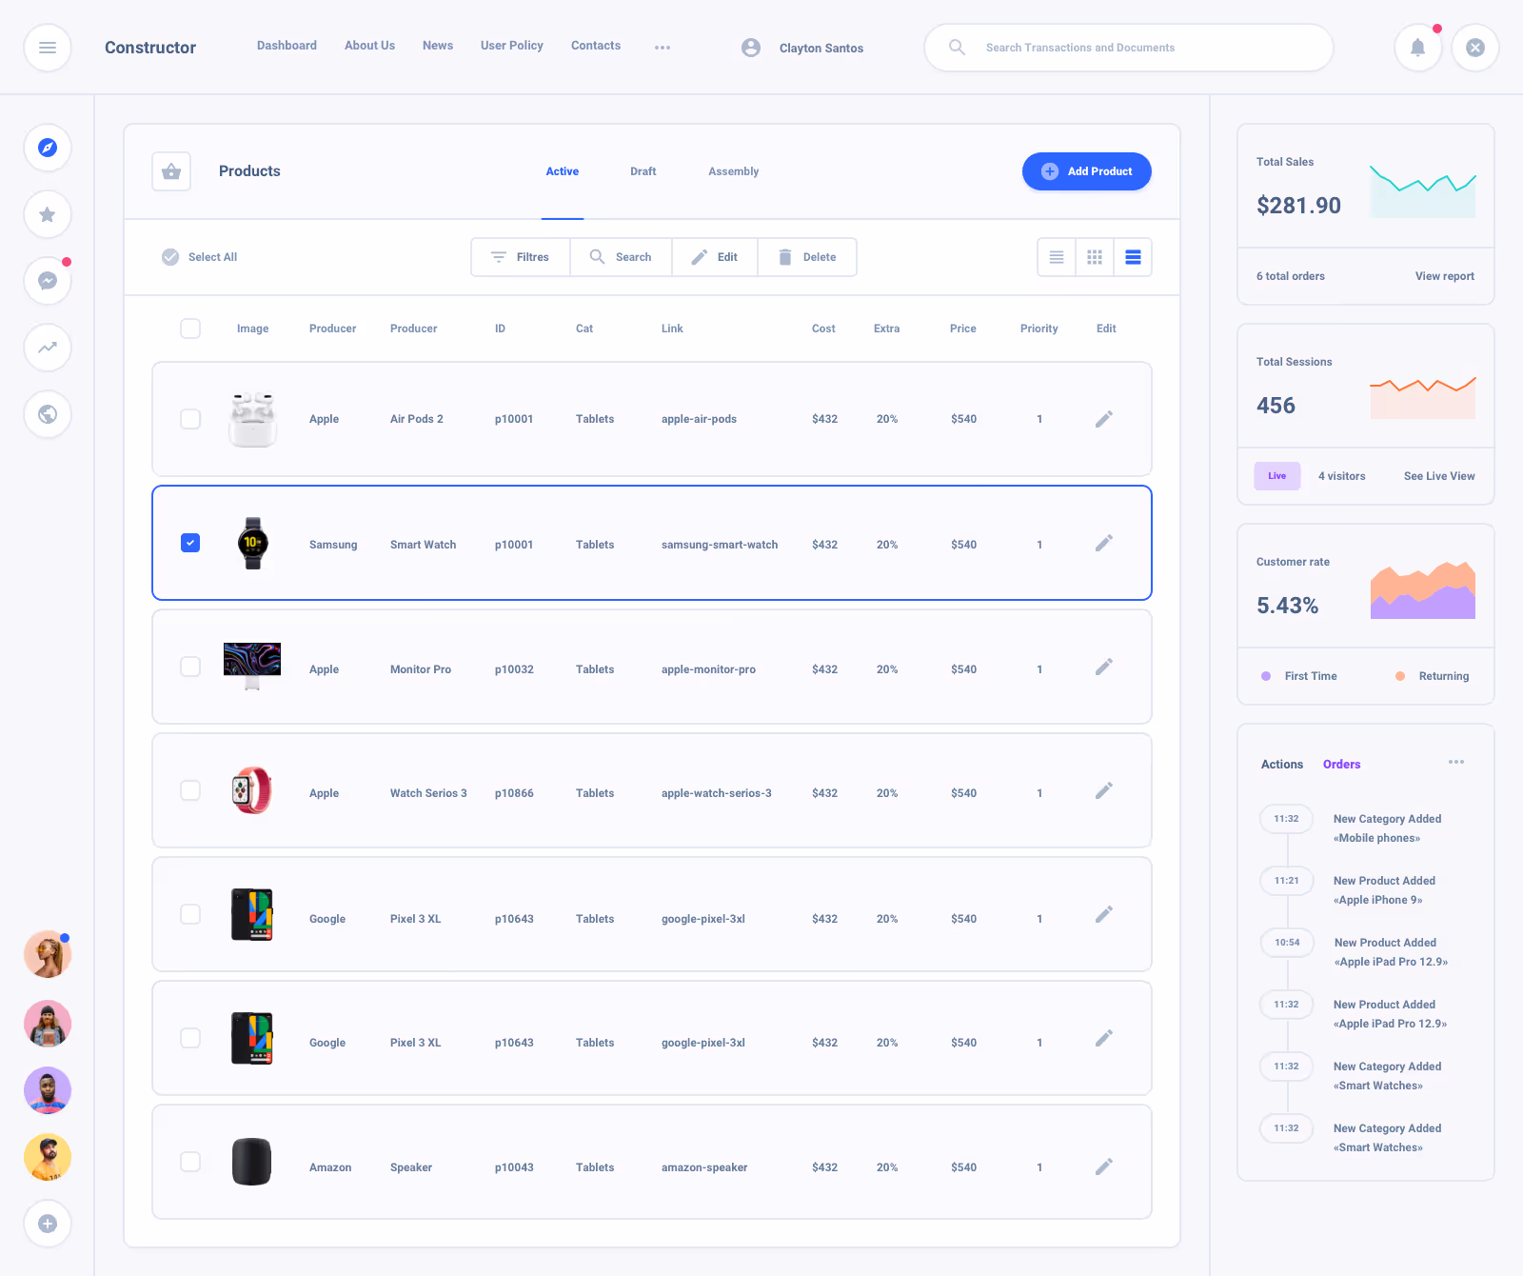The width and height of the screenshot is (1523, 1276).
Task: Click the Live badge
Action: [1277, 476]
